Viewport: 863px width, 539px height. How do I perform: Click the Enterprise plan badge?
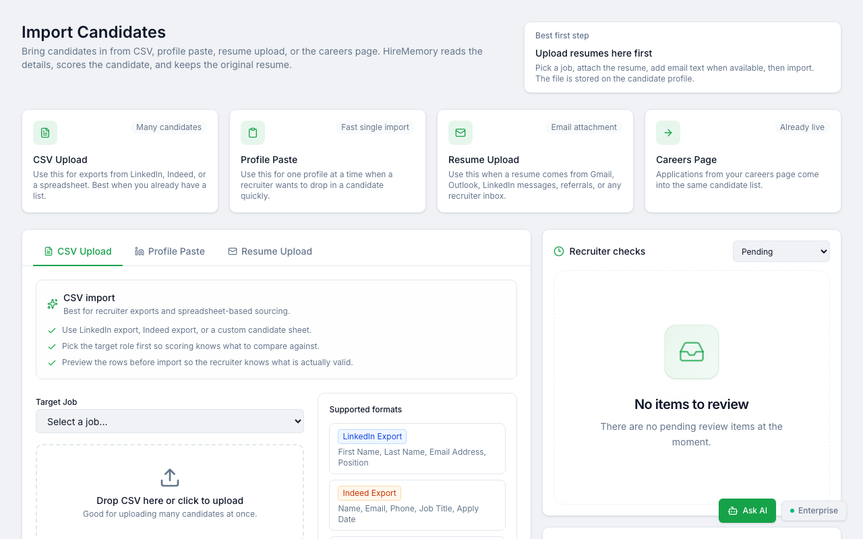pyautogui.click(x=814, y=511)
